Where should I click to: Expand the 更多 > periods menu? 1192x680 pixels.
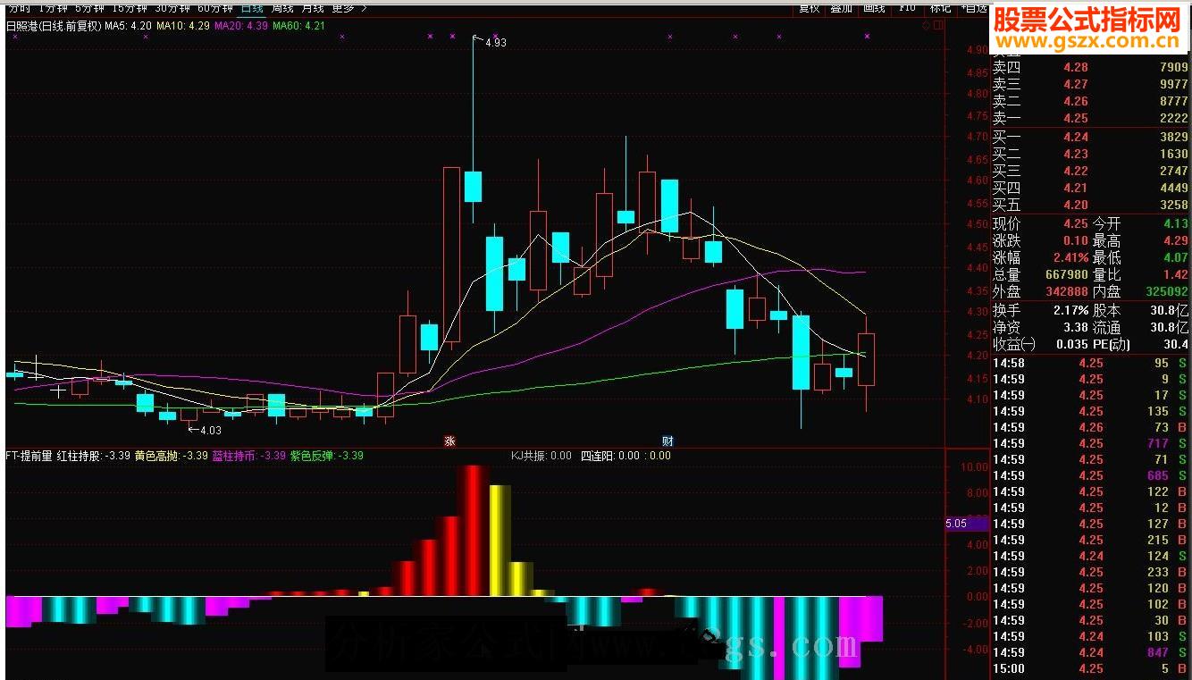coord(348,7)
